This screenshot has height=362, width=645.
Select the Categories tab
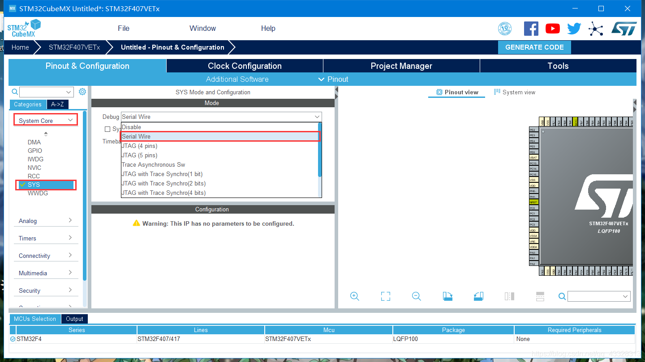(28, 104)
